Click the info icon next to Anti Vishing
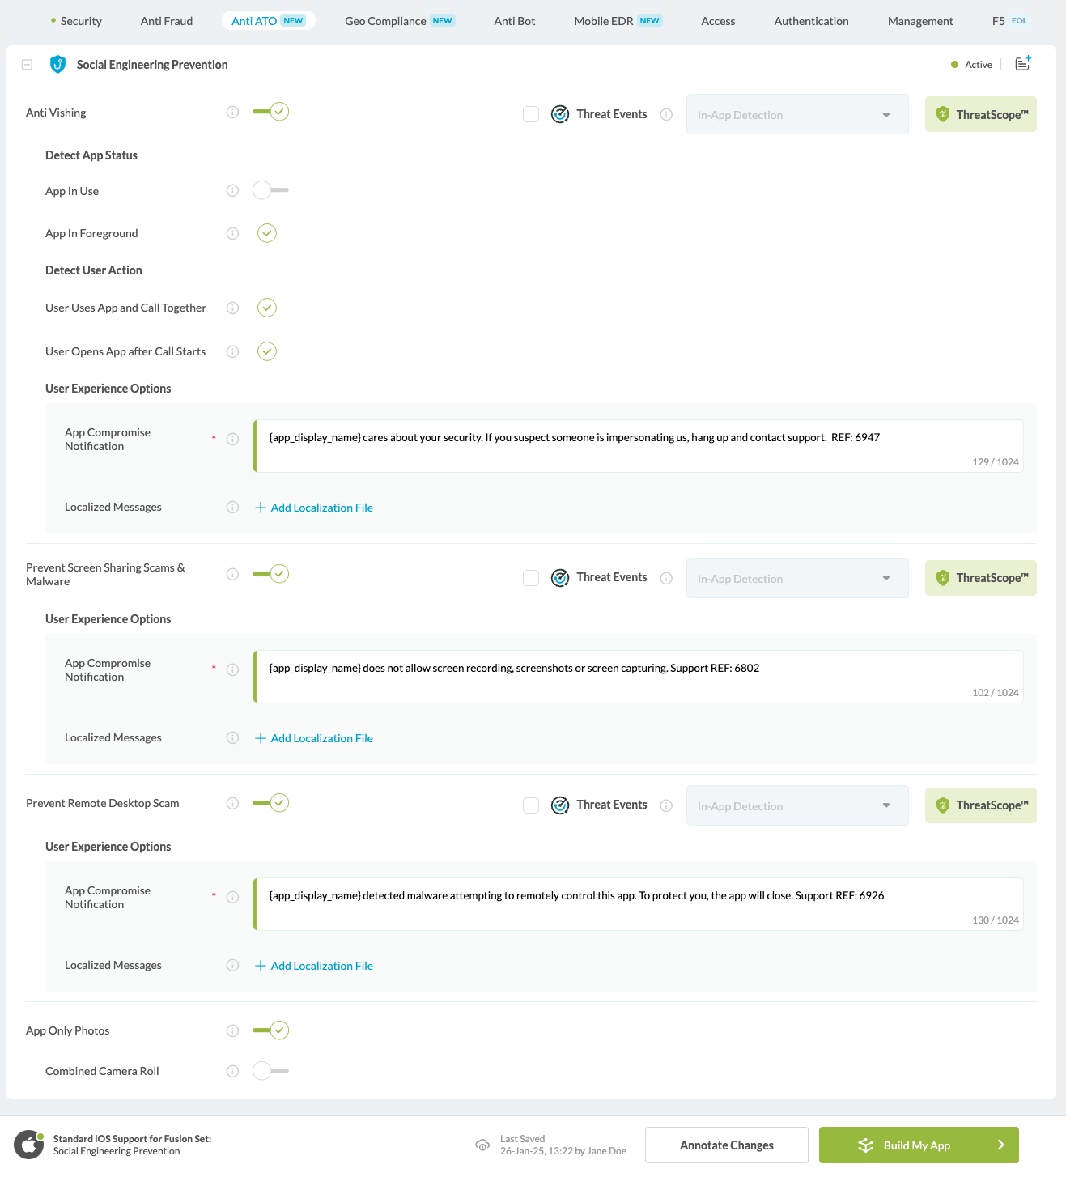This screenshot has height=1177, width=1066. (x=232, y=113)
